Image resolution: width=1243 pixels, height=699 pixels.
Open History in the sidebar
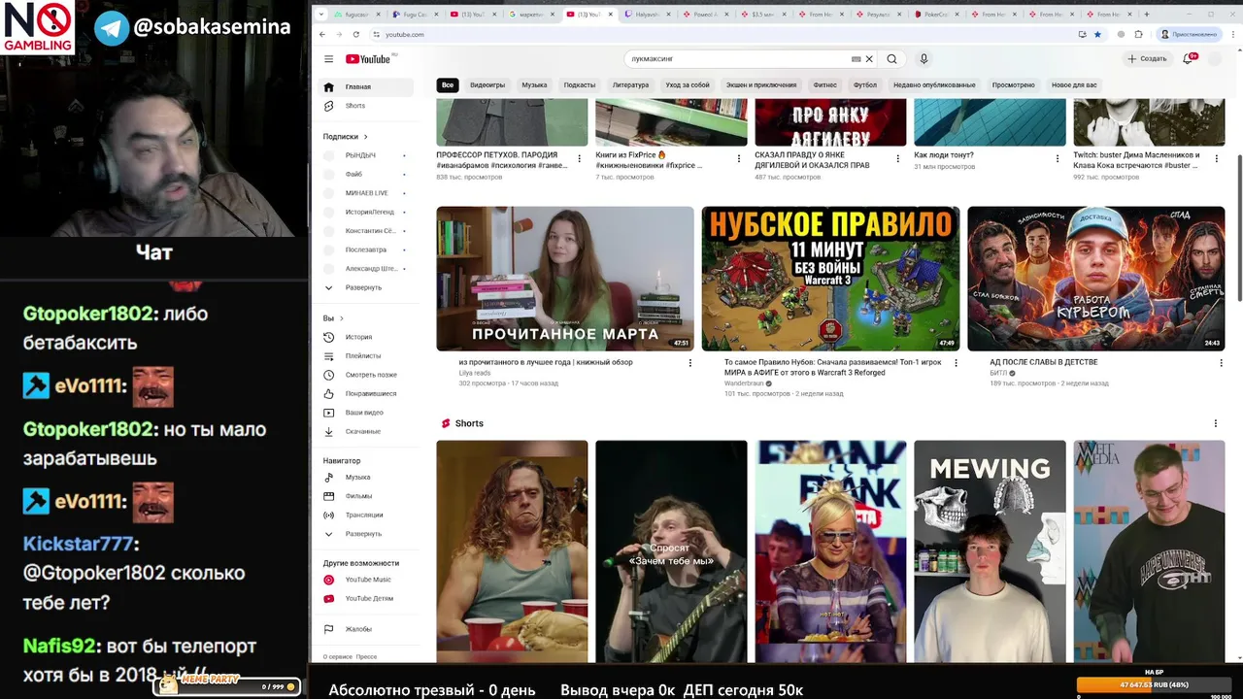(367, 337)
